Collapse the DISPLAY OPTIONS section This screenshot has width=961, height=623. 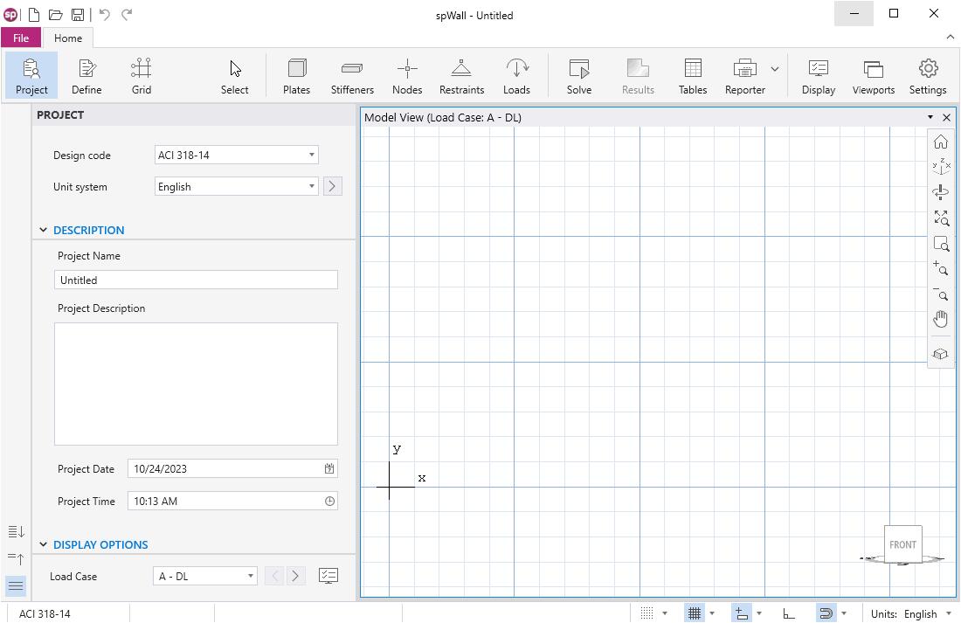click(x=43, y=544)
